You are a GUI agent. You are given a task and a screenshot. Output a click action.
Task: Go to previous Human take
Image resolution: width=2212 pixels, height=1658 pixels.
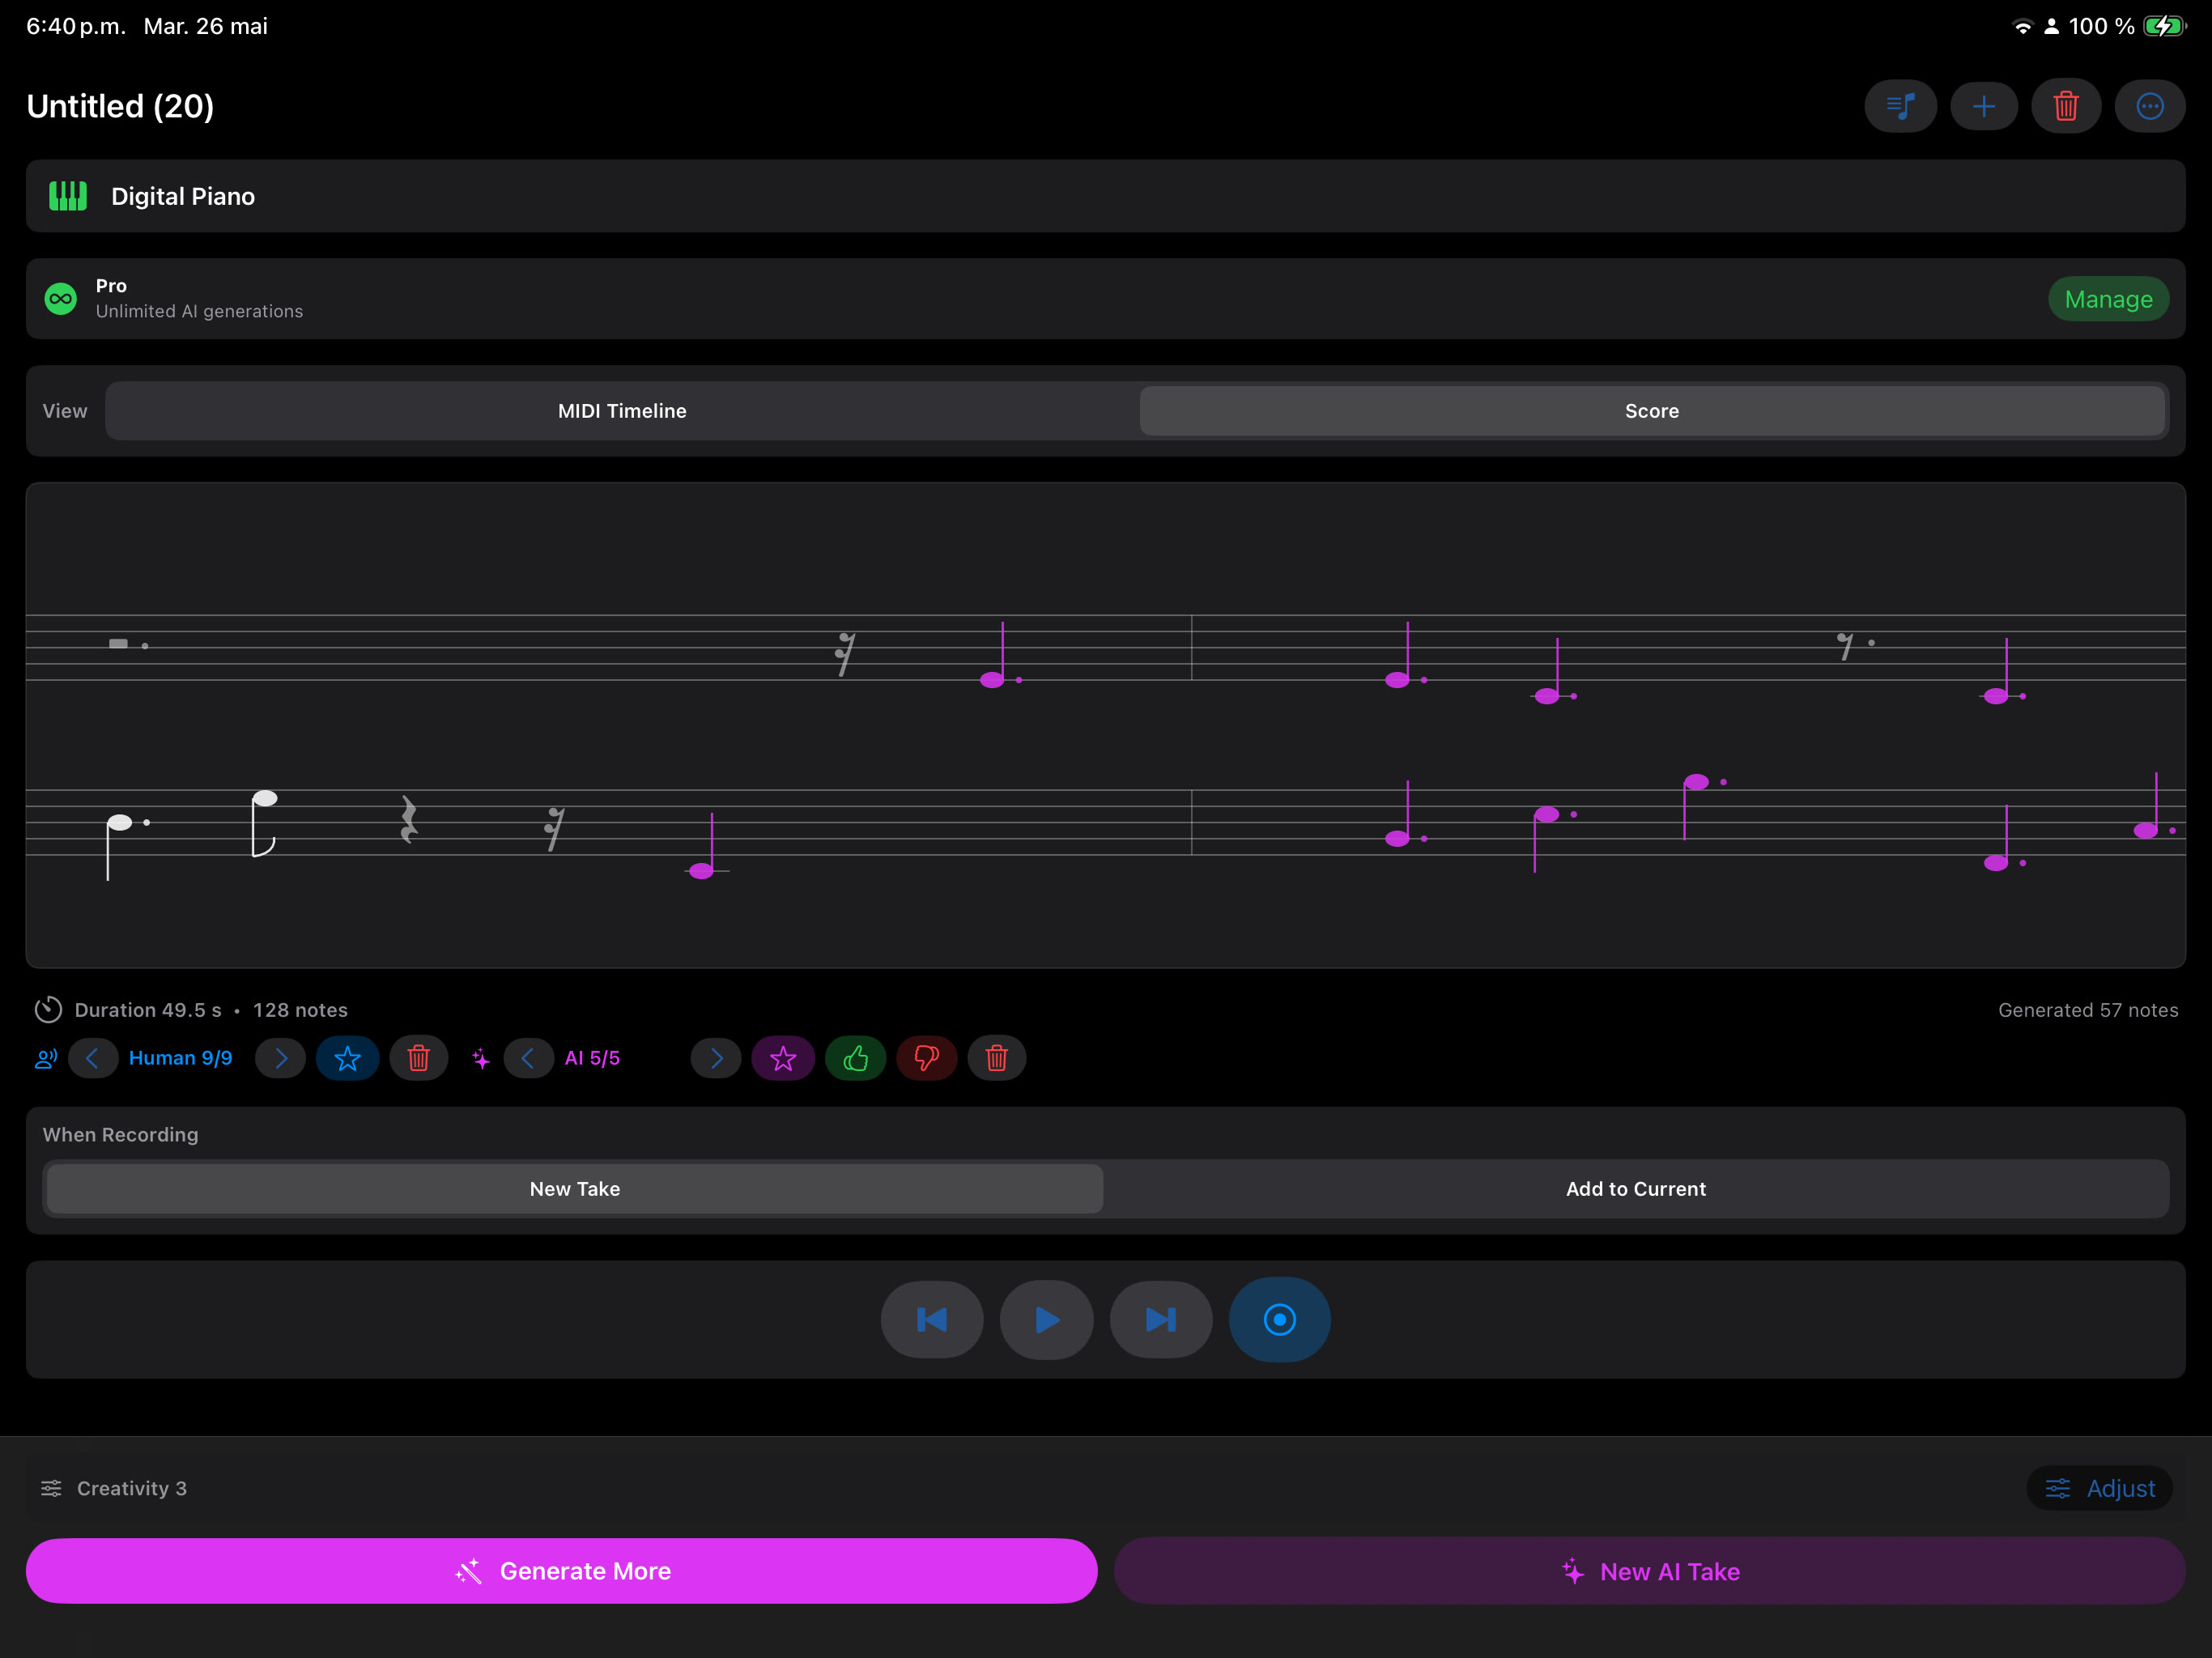pos(92,1058)
